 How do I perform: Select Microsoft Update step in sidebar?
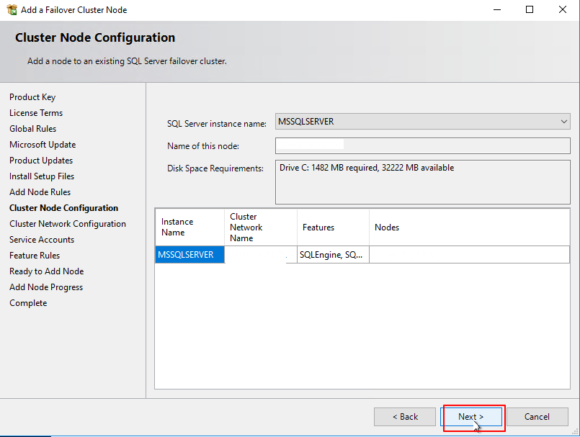click(43, 145)
